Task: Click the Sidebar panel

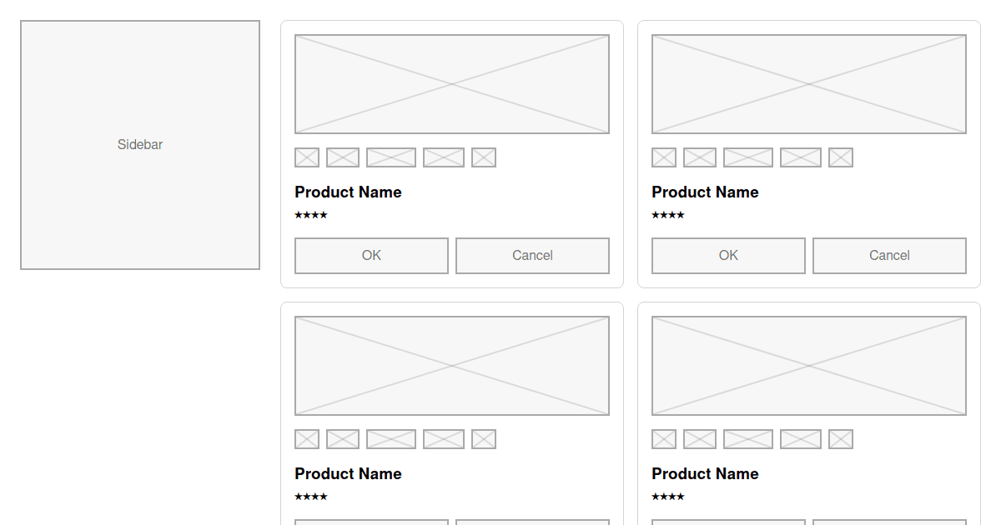Action: [x=139, y=145]
